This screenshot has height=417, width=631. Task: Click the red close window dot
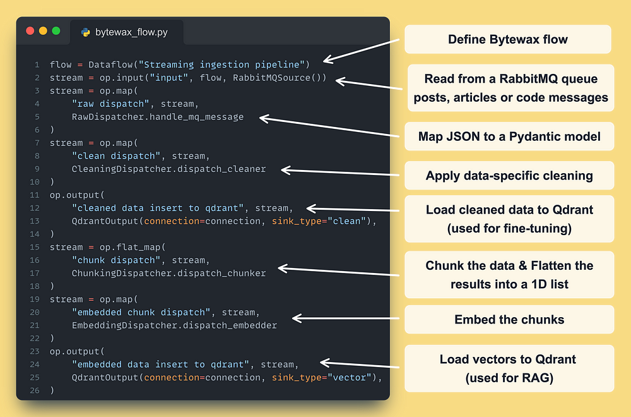point(30,31)
